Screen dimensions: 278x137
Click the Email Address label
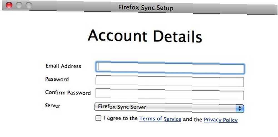(63, 66)
